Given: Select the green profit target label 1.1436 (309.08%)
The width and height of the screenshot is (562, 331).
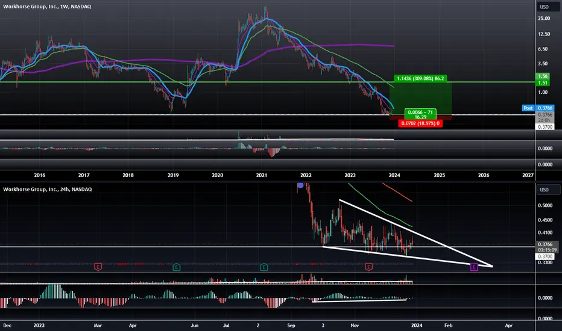Looking at the screenshot, I should tap(420, 78).
